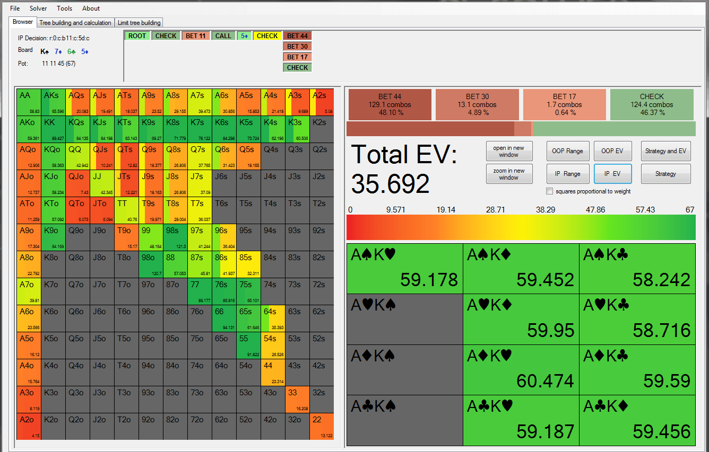The height and width of the screenshot is (452, 709).
Task: Open the File menu
Action: click(15, 8)
